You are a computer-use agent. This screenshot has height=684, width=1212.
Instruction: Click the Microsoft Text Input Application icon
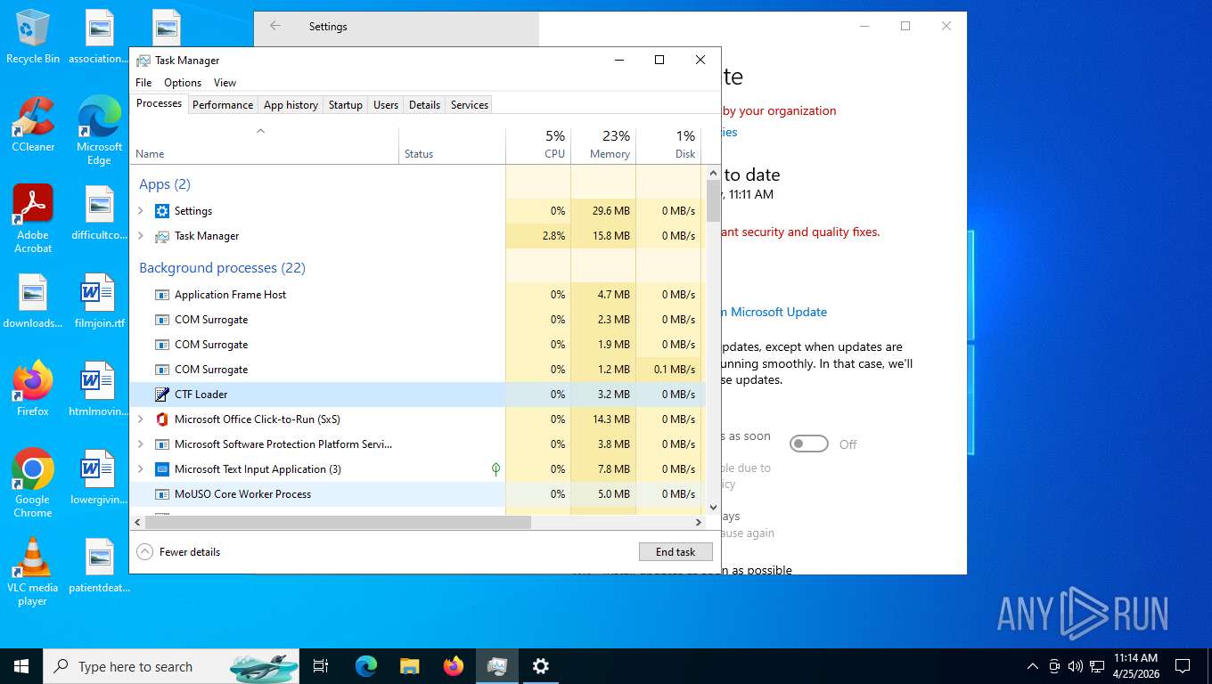[x=161, y=469]
